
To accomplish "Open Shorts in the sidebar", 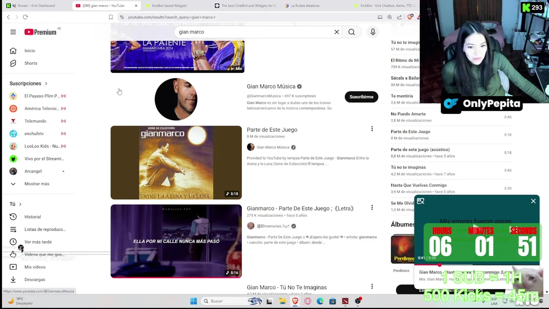I will pos(30,63).
